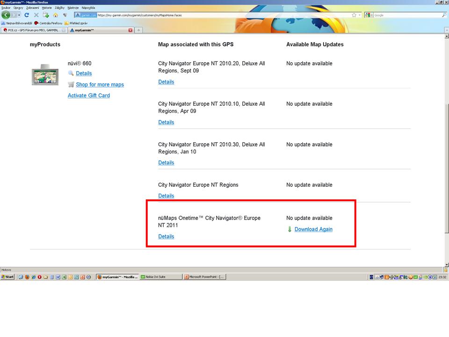Click the browser Back arrow button

pyautogui.click(x=6, y=15)
